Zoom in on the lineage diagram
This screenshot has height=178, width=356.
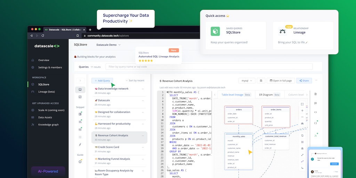pos(302,111)
